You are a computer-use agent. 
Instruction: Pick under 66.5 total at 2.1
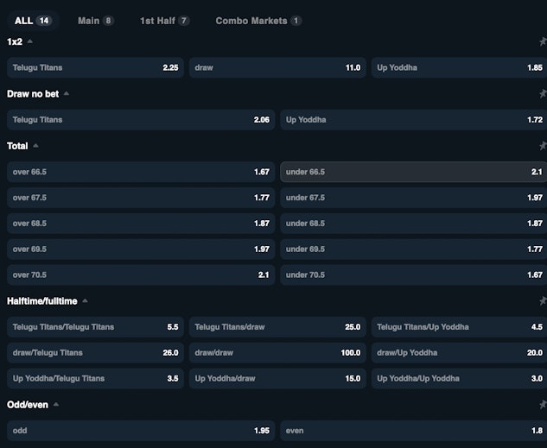point(413,172)
